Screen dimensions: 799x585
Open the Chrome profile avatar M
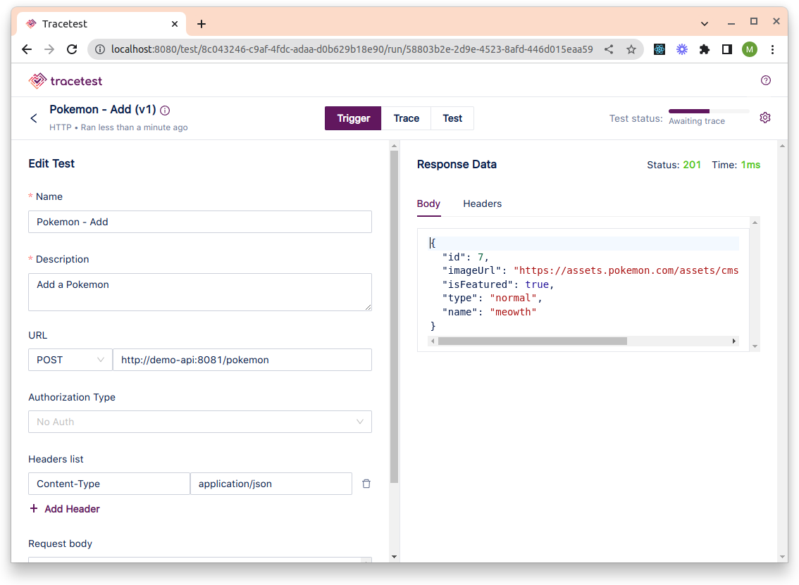pos(749,49)
